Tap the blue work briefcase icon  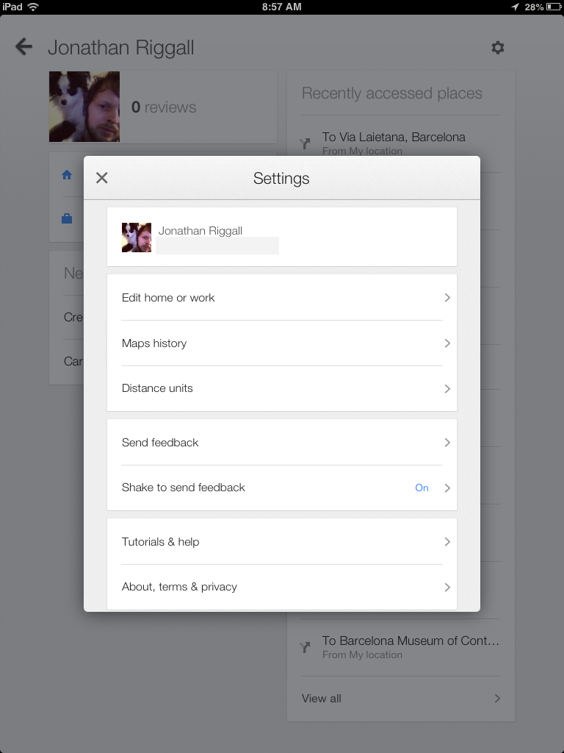point(67,218)
